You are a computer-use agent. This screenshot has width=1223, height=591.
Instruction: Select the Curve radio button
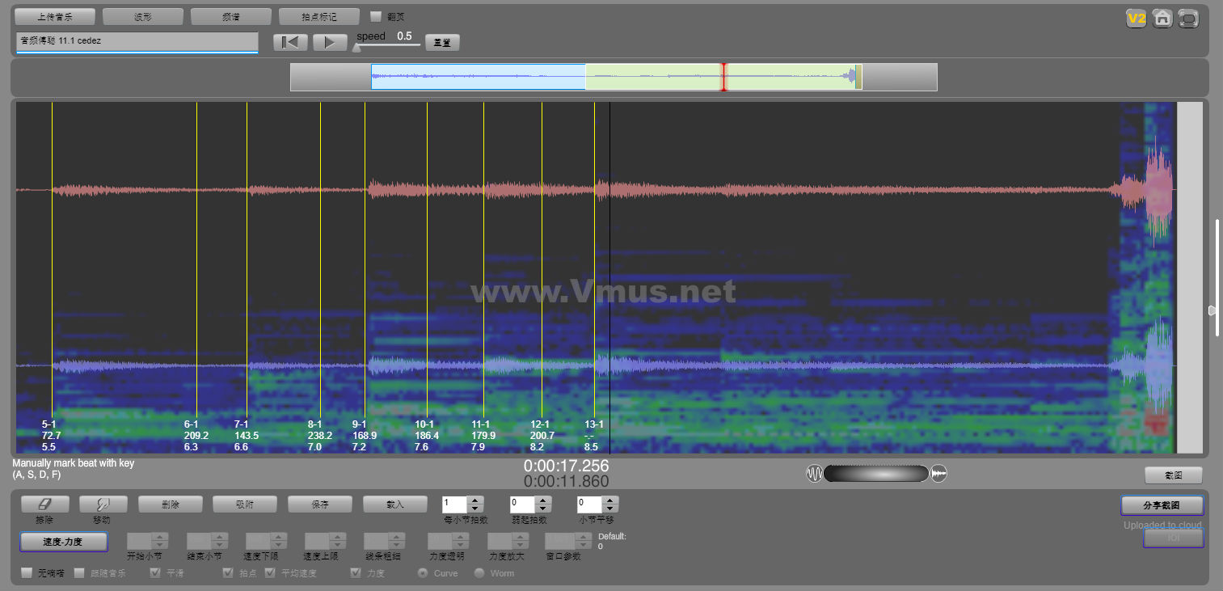[422, 573]
